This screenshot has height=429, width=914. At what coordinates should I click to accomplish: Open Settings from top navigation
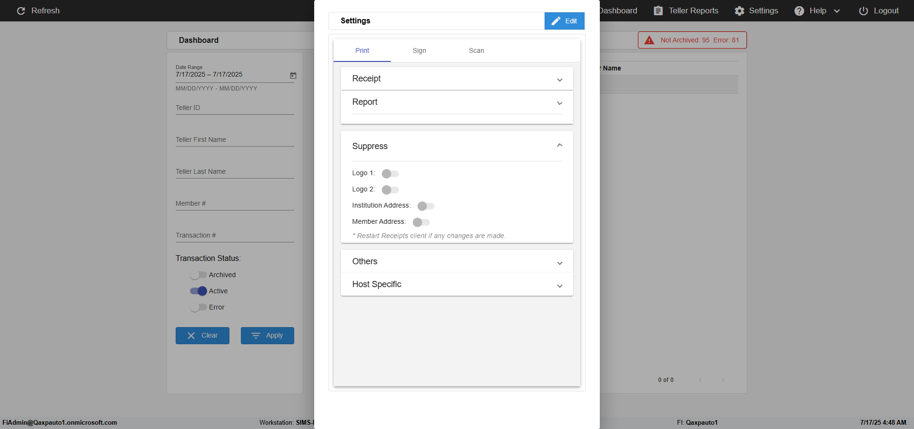[x=756, y=10]
